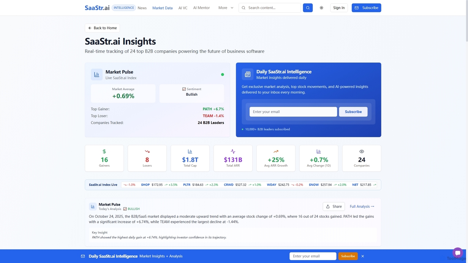Viewport: 468px width, 263px height.
Task: Click the Sign In button
Action: 339,8
